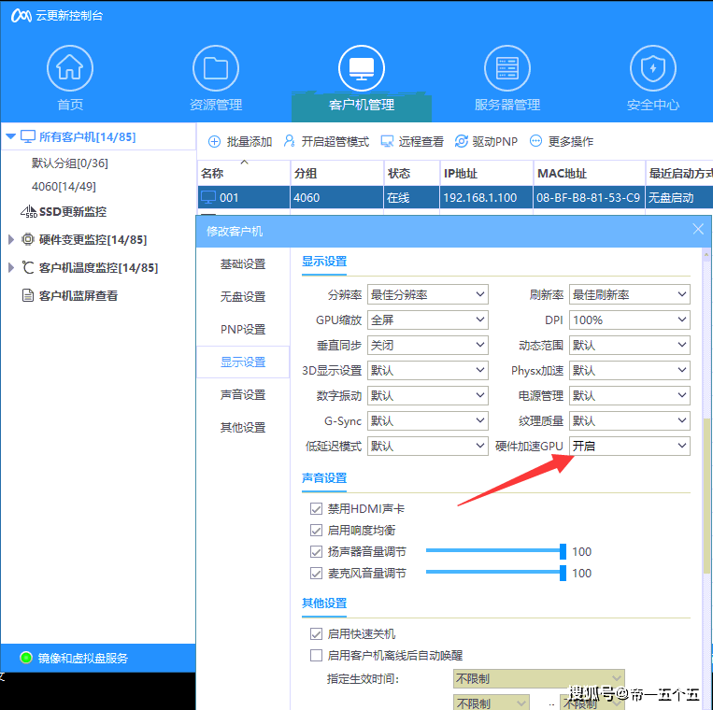The width and height of the screenshot is (713, 710).
Task: Open 服务器管理 server icon
Action: tap(507, 68)
